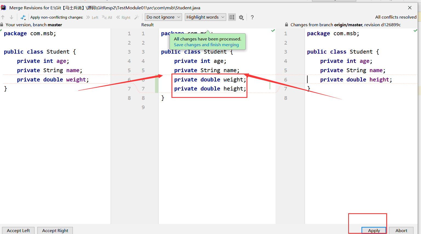Image resolution: width=421 pixels, height=234 pixels.
Task: Click 'private double weight;' in left pane
Action: coord(53,80)
